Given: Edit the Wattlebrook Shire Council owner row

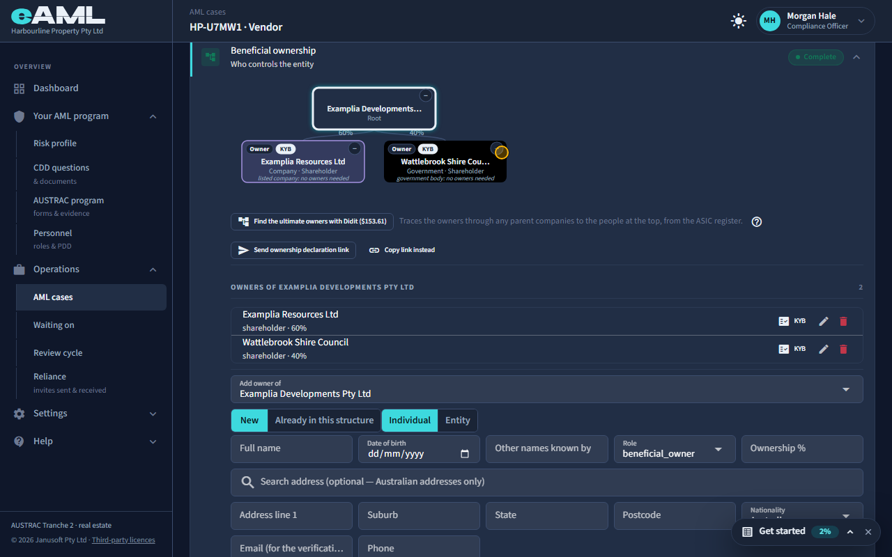Looking at the screenshot, I should click(x=824, y=349).
